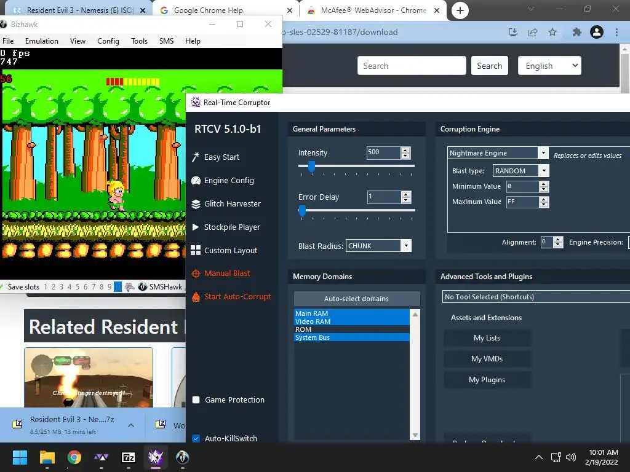
Task: Open Bizhawk Emulation menu
Action: pyautogui.click(x=42, y=41)
